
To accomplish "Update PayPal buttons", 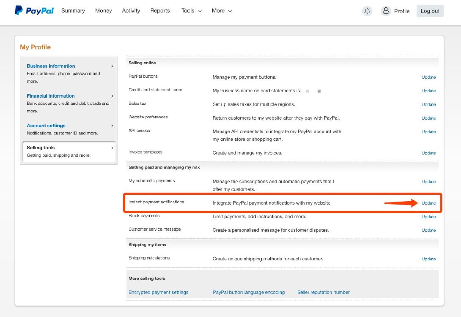I will coord(429,77).
